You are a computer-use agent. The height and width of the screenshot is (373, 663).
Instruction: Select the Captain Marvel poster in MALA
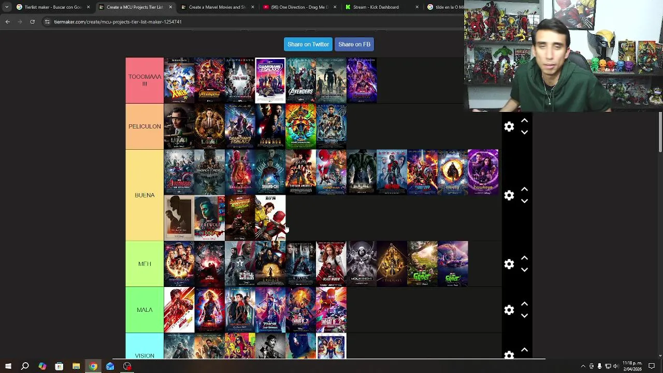click(210, 310)
